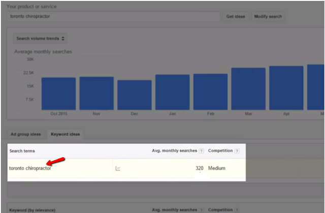
Task: Sort by Search terms column header
Action: coord(22,151)
